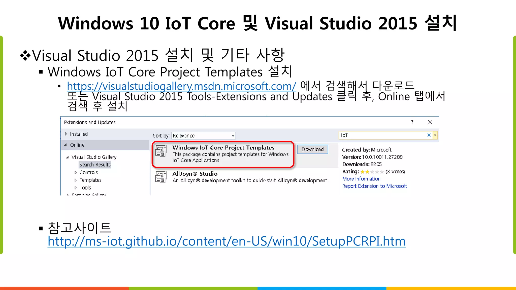Select the Installed label in the sidebar

[x=79, y=134]
